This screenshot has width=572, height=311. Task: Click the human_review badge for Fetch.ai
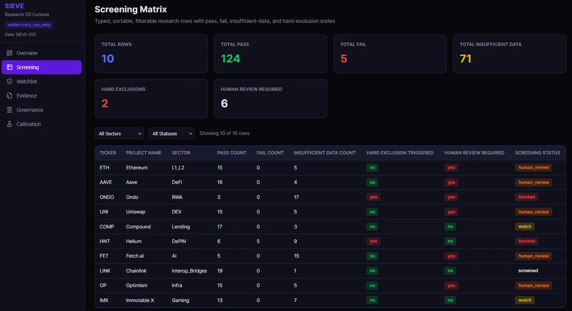click(x=534, y=256)
